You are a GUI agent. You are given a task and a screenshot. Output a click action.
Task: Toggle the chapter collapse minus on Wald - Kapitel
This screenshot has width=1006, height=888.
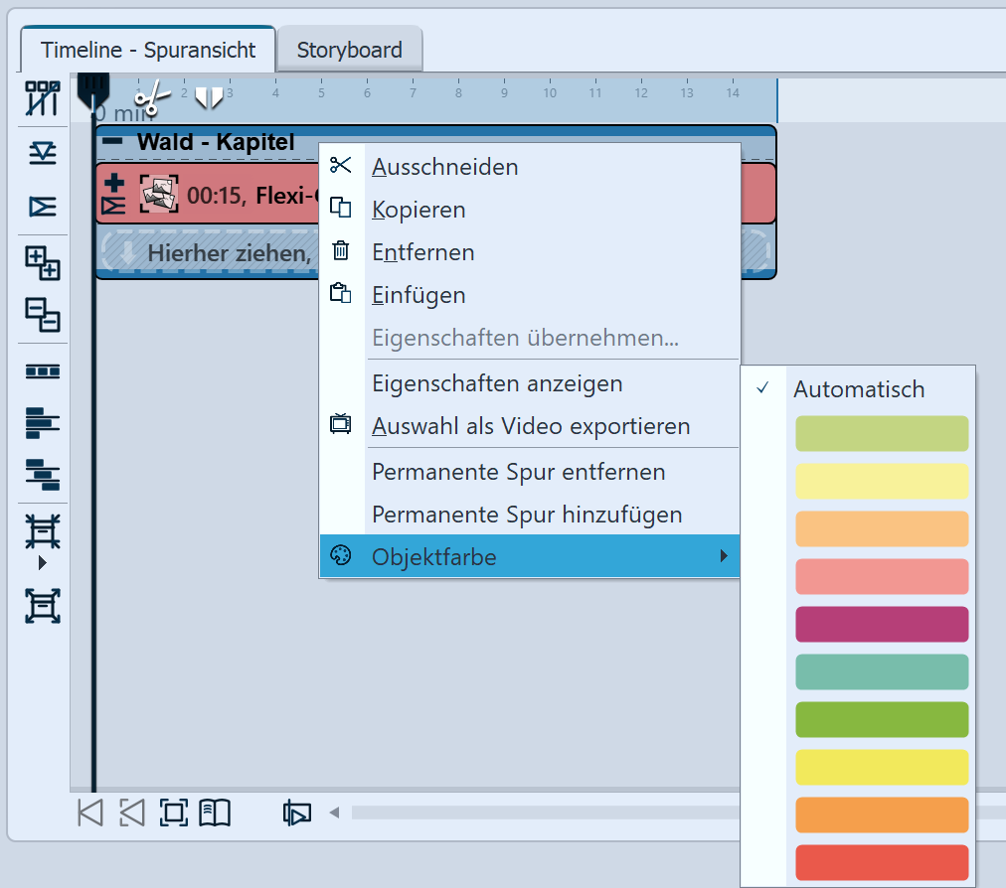112,141
